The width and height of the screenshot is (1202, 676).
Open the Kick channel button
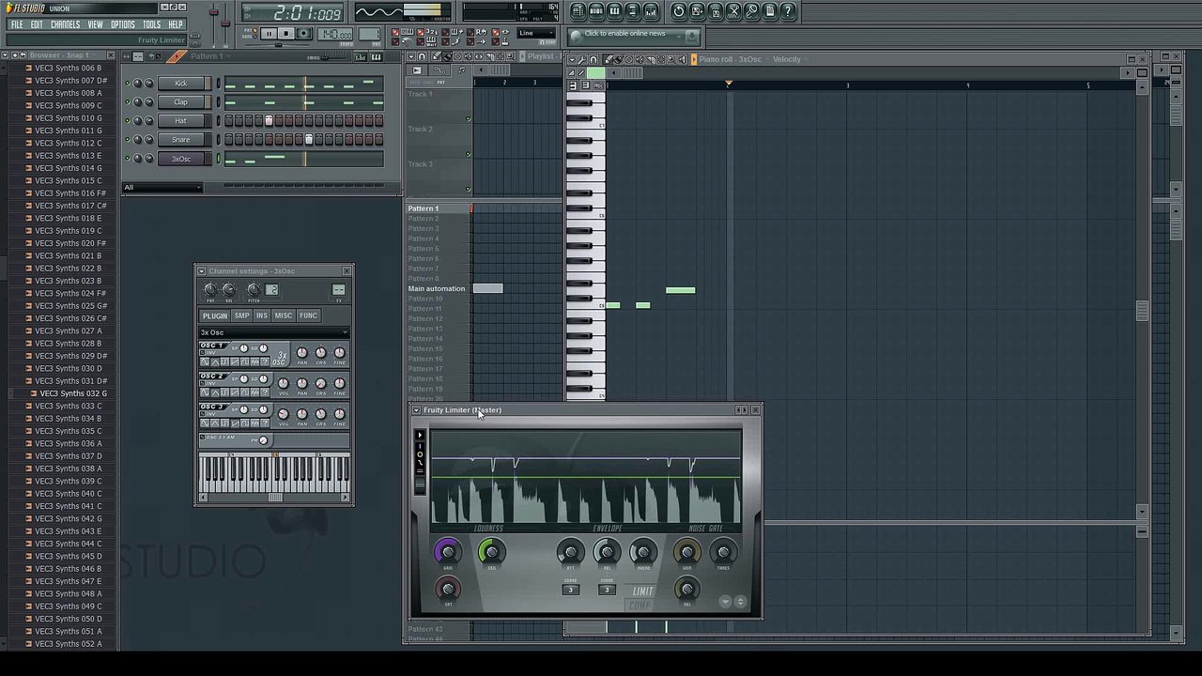[x=180, y=83]
